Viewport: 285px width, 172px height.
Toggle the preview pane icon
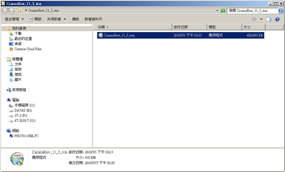tap(269, 19)
